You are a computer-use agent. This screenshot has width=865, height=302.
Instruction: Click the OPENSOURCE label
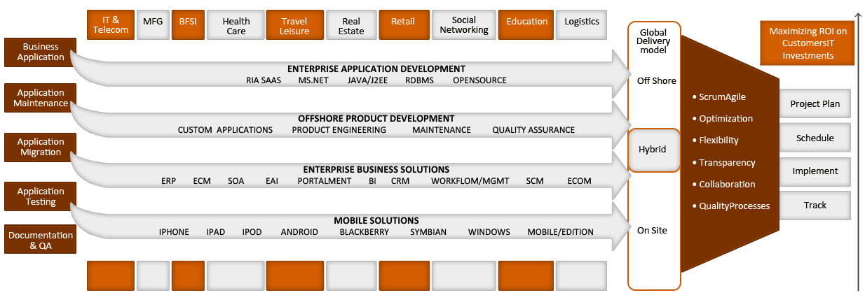click(479, 80)
